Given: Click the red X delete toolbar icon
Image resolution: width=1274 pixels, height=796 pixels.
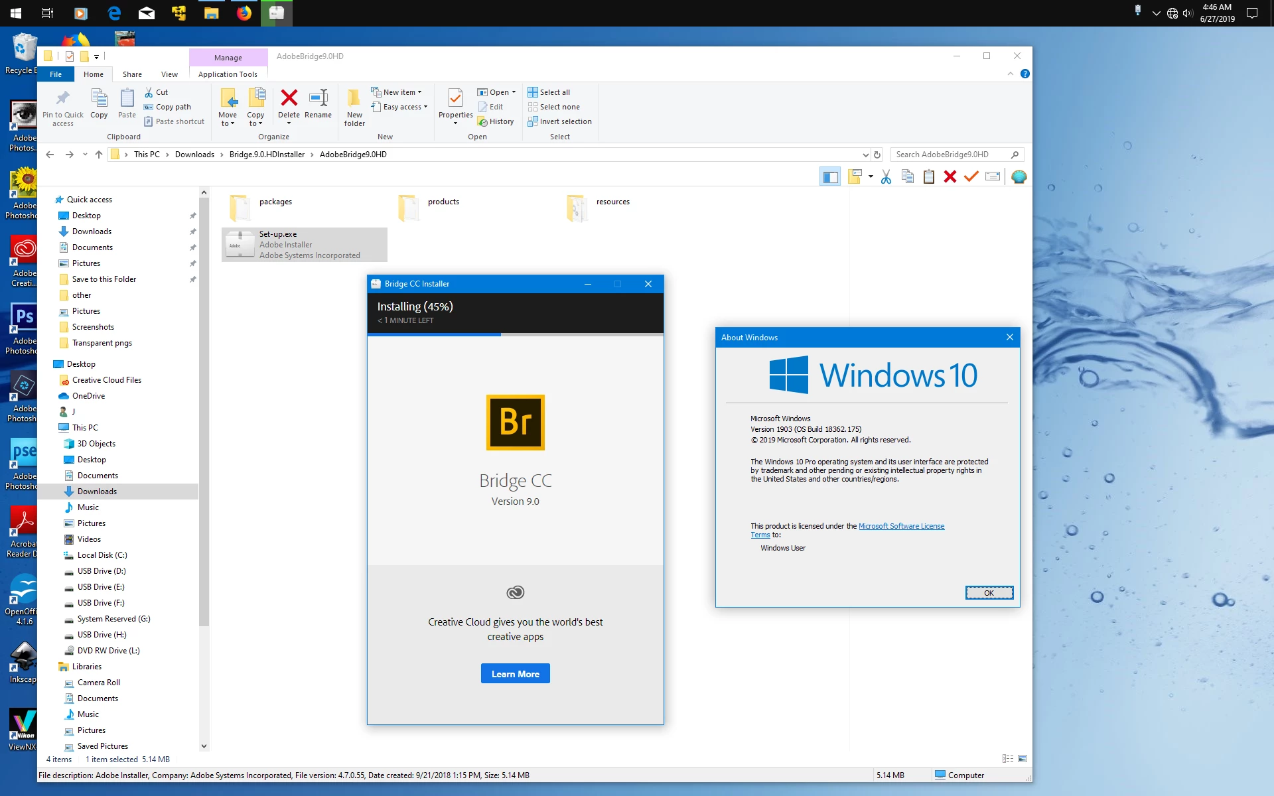Looking at the screenshot, I should pyautogui.click(x=950, y=176).
